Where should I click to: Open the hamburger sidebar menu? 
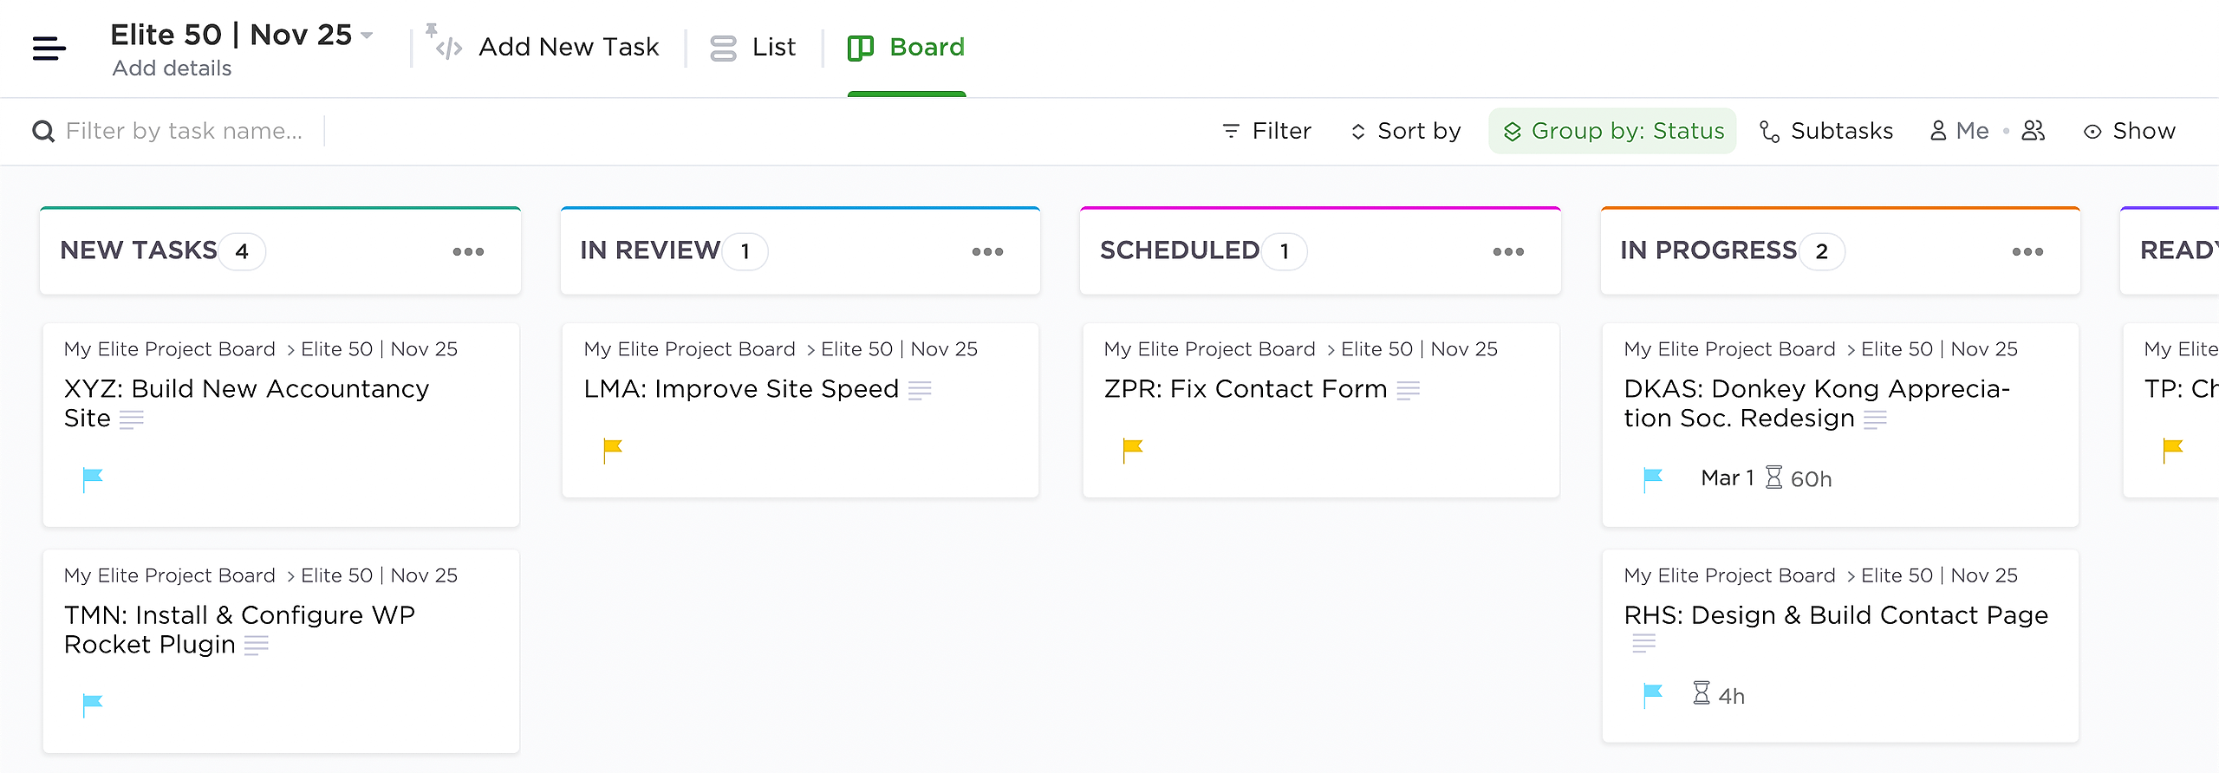click(49, 49)
